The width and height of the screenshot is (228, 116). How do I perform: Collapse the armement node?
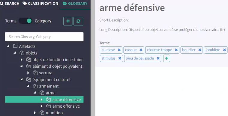coord(28,86)
